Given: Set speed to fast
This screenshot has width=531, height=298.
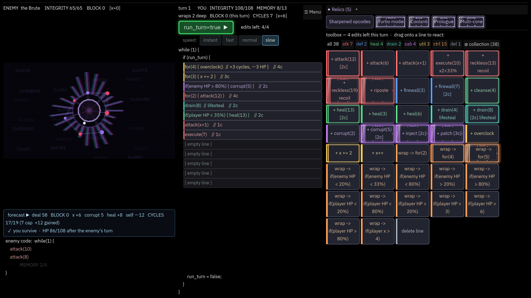Looking at the screenshot, I should 230,40.
